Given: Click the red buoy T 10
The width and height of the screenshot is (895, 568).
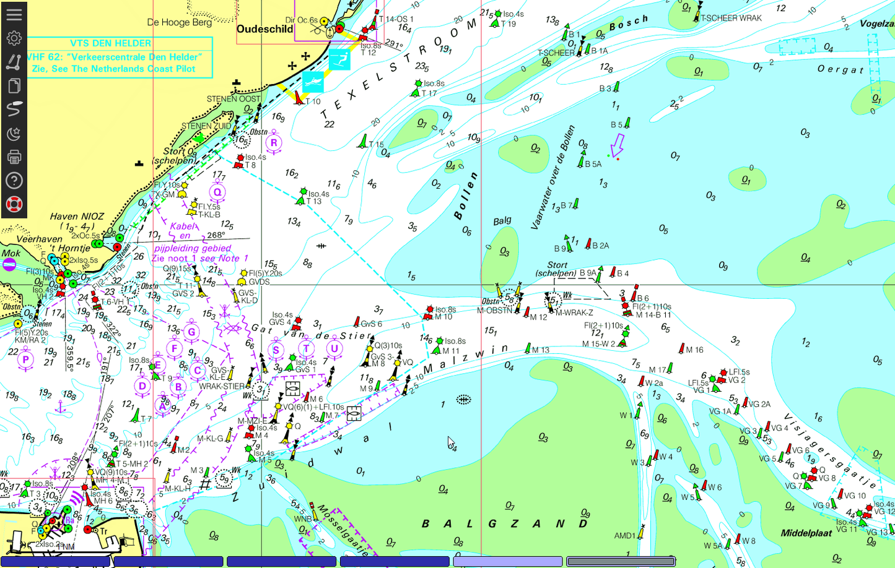Looking at the screenshot, I should coord(299,98).
